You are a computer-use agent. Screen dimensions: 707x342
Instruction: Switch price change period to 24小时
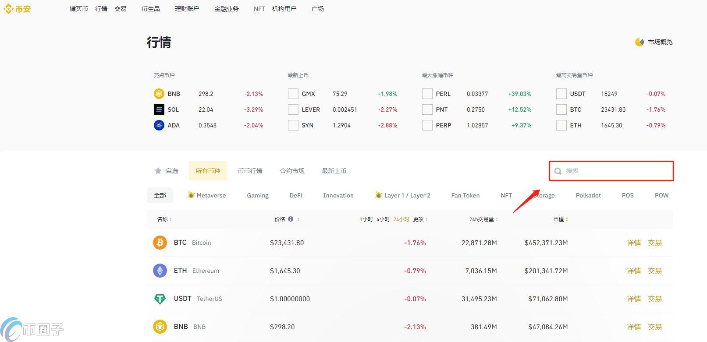pyautogui.click(x=401, y=219)
